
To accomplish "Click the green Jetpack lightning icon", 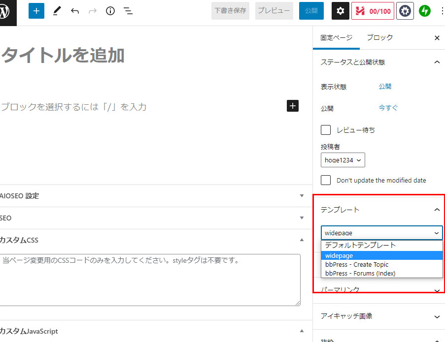I will pos(425,11).
